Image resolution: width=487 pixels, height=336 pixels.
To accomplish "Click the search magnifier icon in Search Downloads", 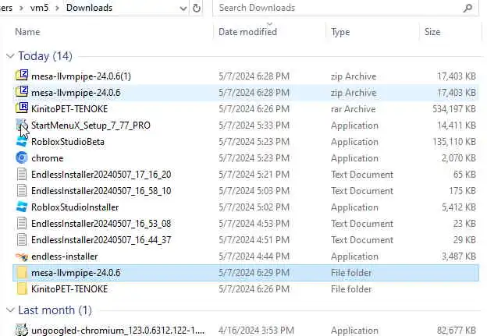I will click(x=467, y=8).
